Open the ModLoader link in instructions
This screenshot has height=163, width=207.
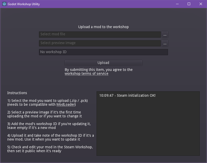(x=66, y=104)
